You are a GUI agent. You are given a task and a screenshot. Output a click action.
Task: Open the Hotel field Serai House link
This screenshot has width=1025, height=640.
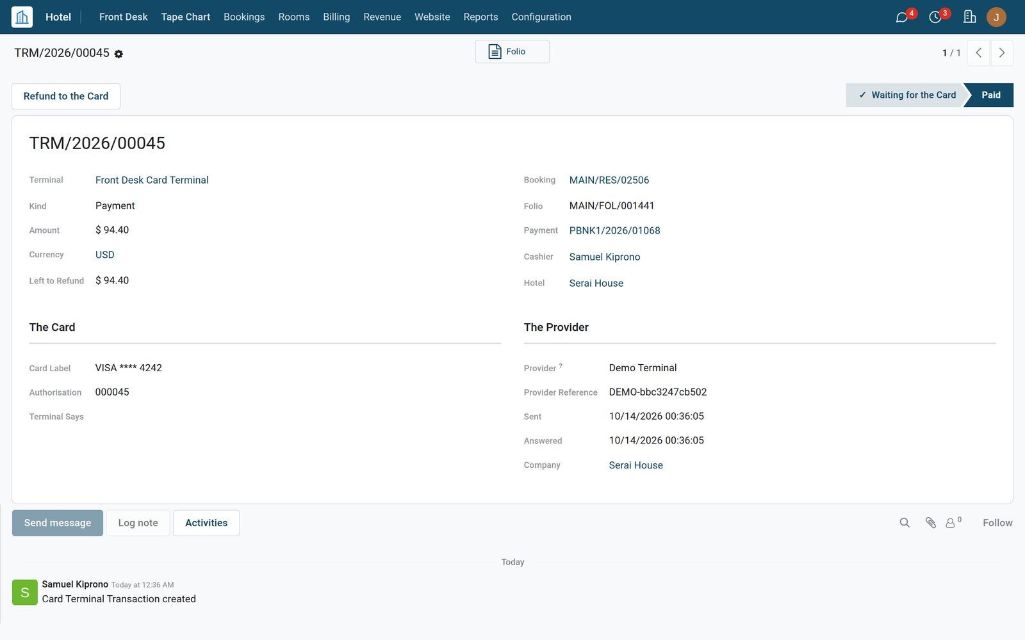click(x=596, y=284)
